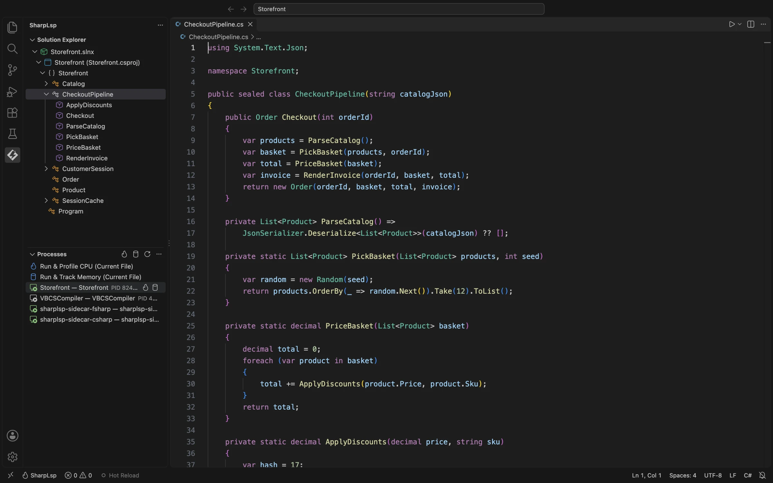Collapse the CheckoutPipeline class node
This screenshot has width=773, height=483.
click(x=46, y=94)
